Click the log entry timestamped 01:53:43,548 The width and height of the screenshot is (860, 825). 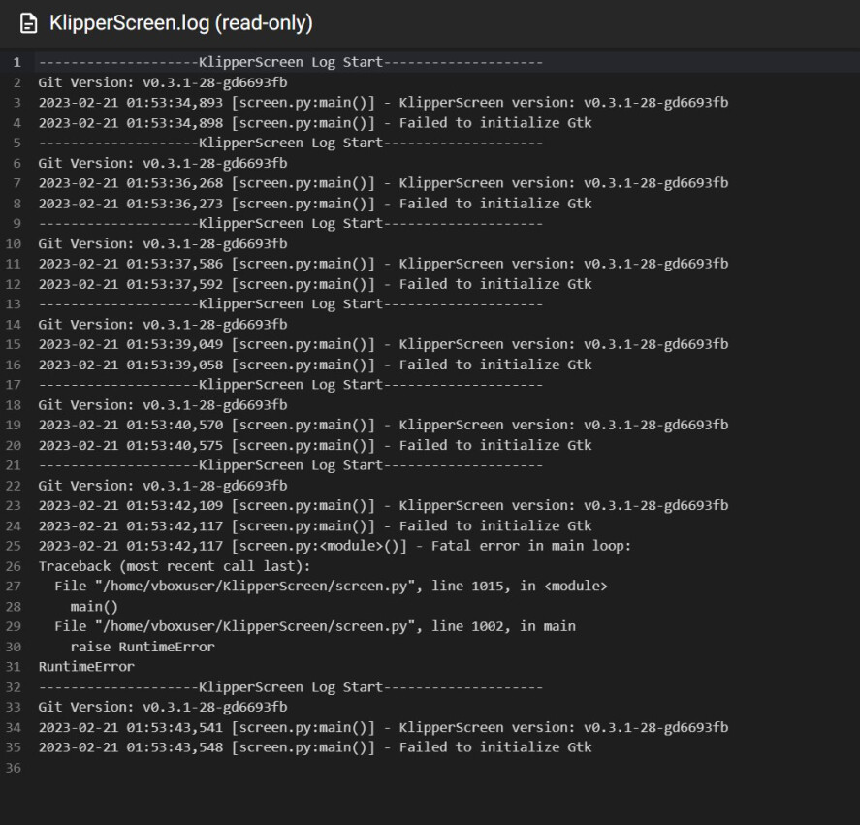(x=315, y=747)
